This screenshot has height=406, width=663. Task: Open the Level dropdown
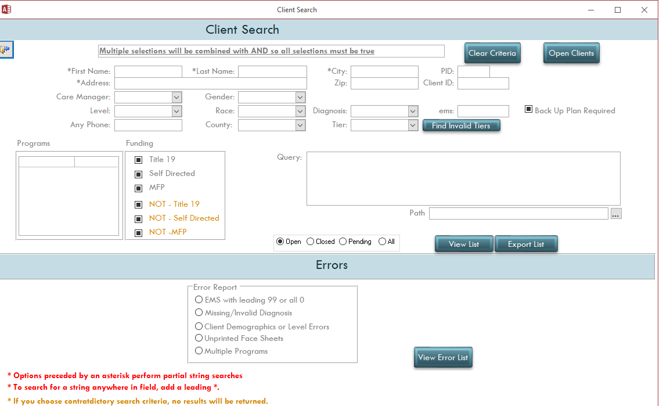[x=176, y=111]
